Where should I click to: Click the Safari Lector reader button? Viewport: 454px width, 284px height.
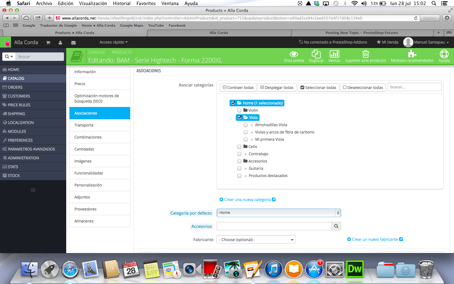pos(429,18)
